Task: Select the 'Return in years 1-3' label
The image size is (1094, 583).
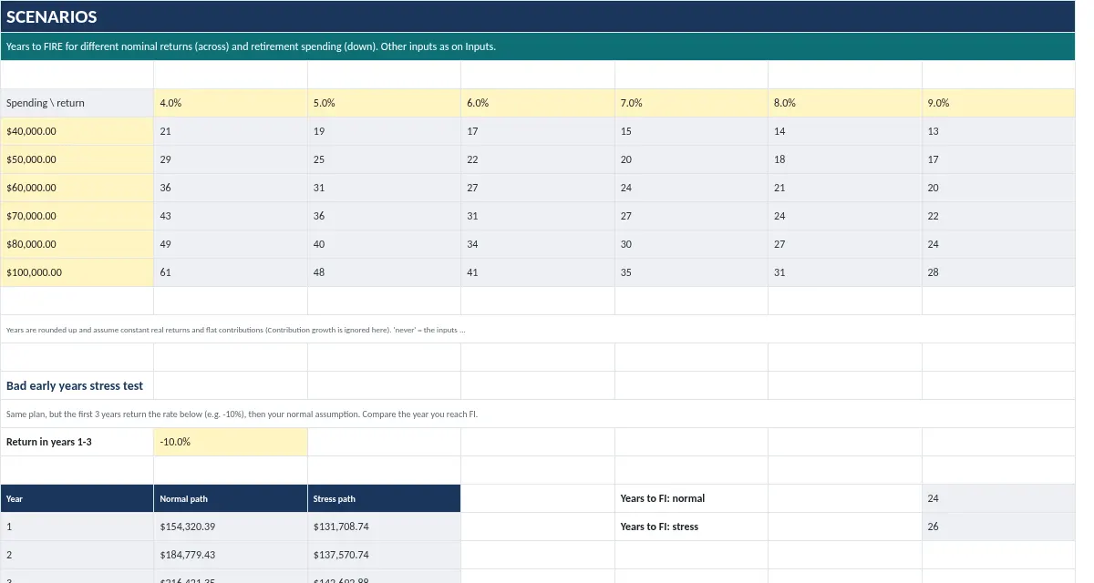Action: click(x=77, y=442)
